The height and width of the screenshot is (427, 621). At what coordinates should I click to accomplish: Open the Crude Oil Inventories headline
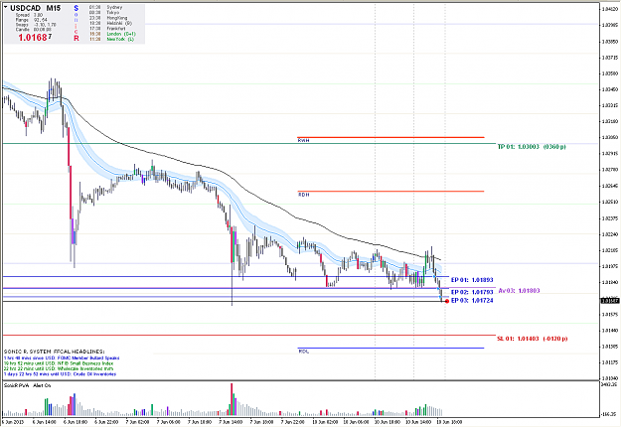click(x=60, y=374)
